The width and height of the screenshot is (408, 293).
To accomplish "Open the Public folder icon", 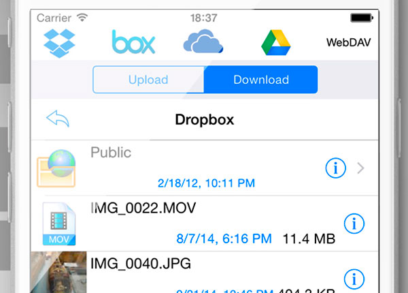I will (57, 168).
